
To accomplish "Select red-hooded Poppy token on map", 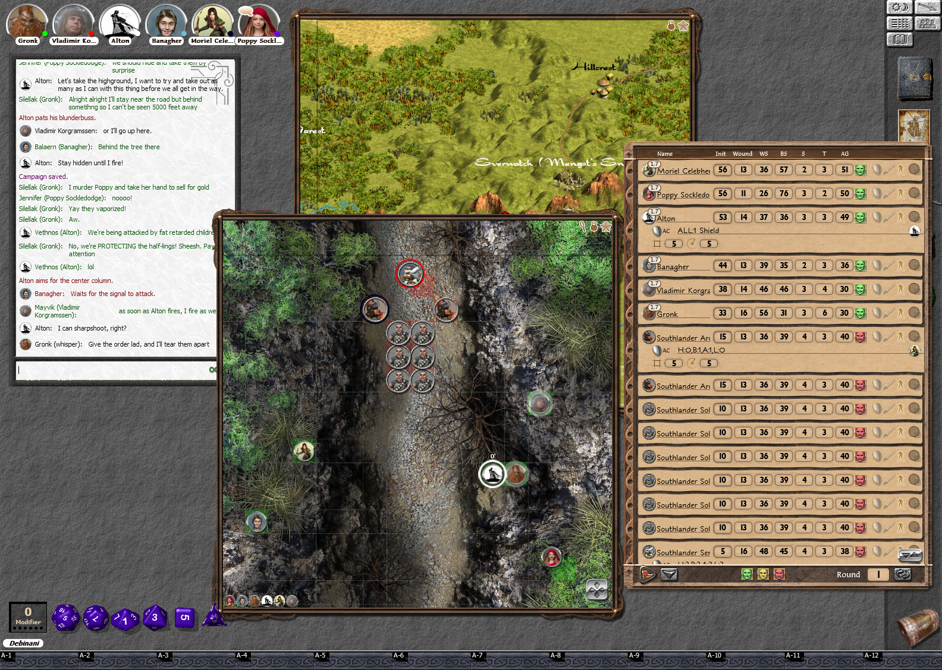I will (552, 557).
